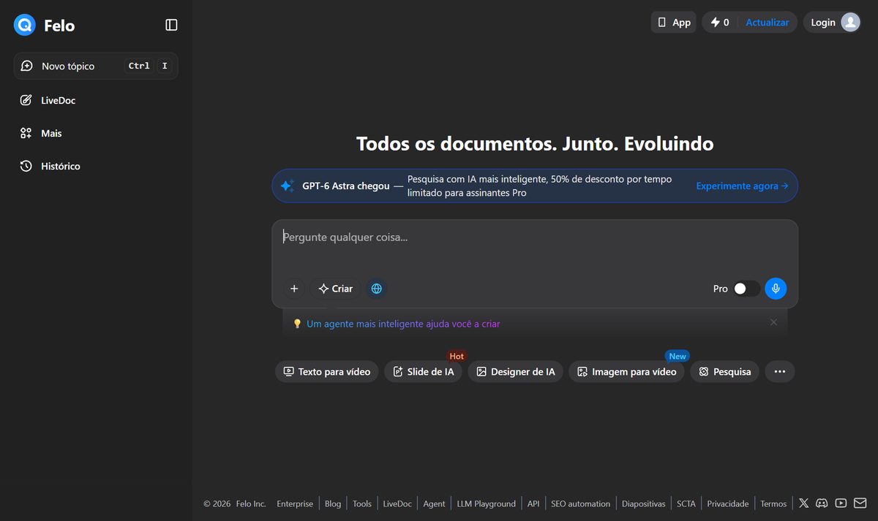Open Termos footer link

coord(773,503)
